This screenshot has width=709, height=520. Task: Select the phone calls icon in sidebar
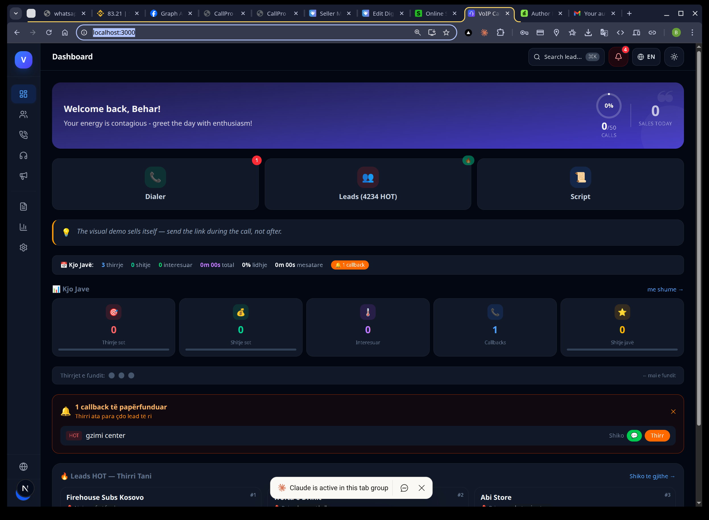pyautogui.click(x=23, y=135)
